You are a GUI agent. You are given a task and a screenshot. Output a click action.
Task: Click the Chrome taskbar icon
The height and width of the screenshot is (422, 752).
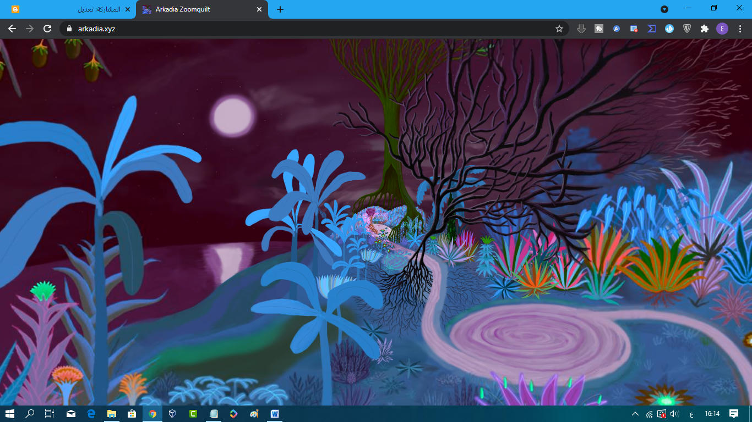click(x=152, y=414)
